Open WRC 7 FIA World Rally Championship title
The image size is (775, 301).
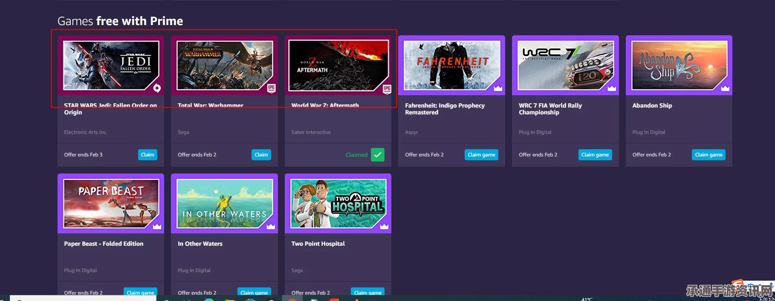click(550, 109)
